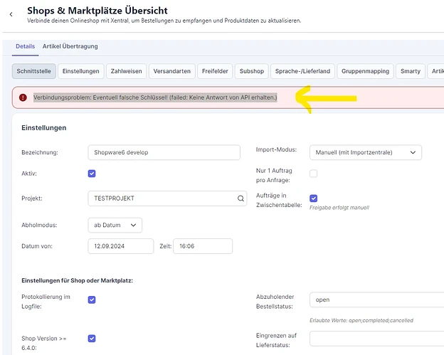Open the Zahlweisen sub-tab
This screenshot has height=355, width=444.
click(126, 71)
